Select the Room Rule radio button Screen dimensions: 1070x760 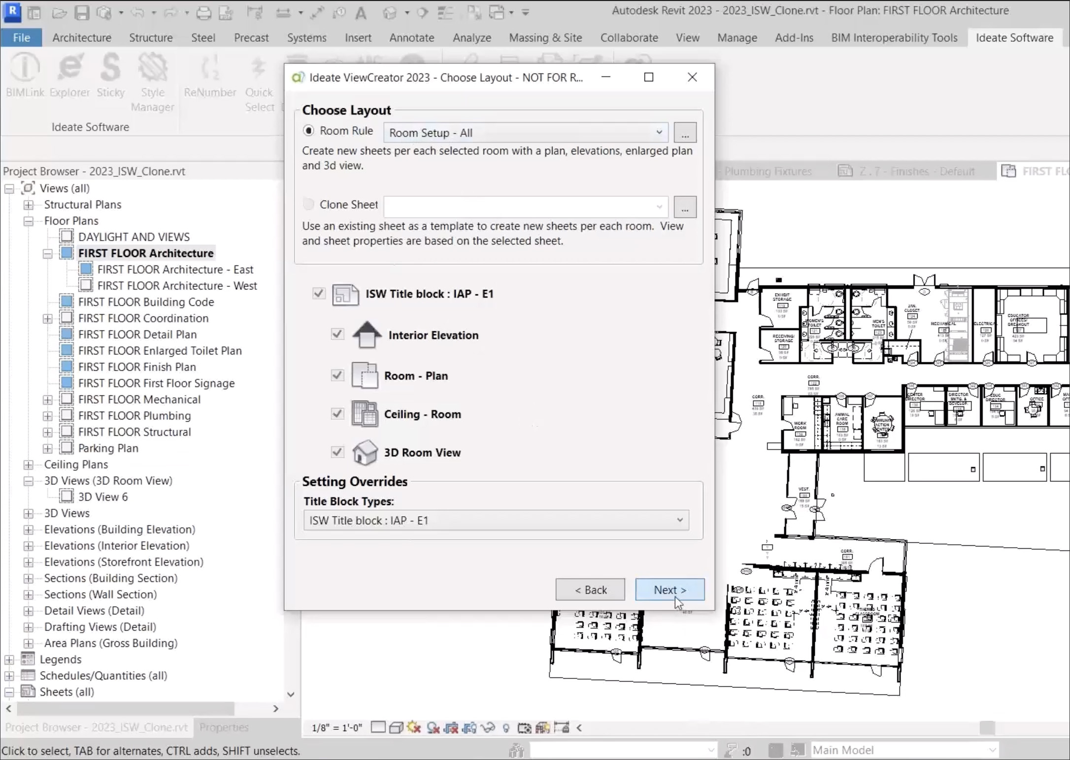pos(308,131)
